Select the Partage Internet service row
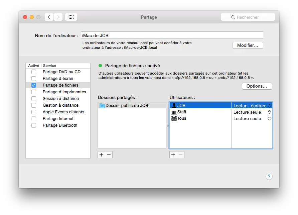 [58, 119]
